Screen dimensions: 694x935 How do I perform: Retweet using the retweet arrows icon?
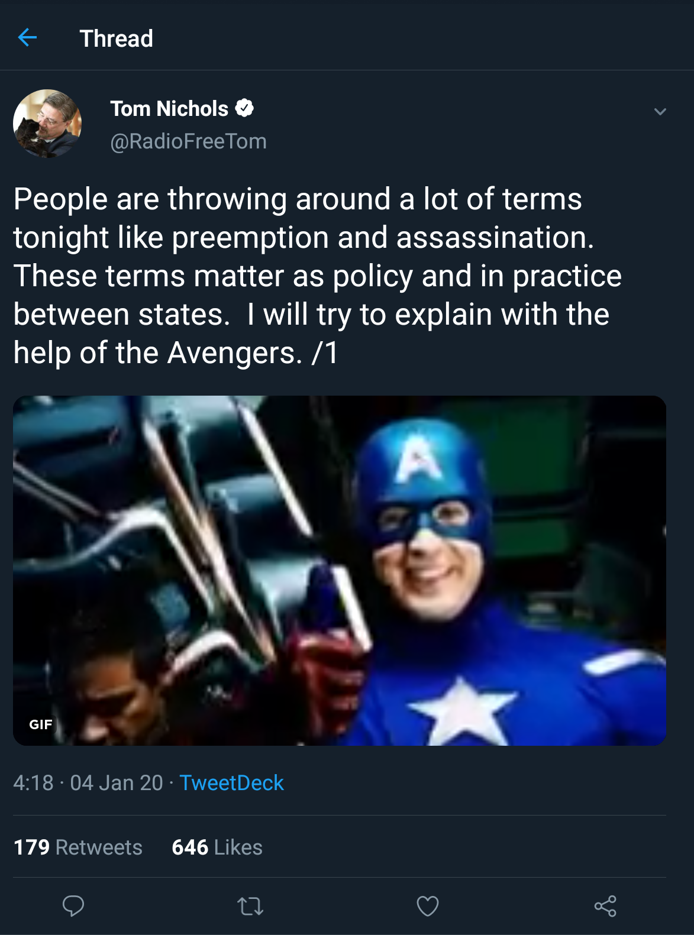click(x=250, y=906)
